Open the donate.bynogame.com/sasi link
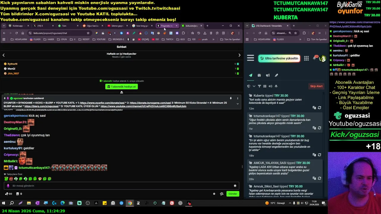381x214 pixels. tap(150, 103)
